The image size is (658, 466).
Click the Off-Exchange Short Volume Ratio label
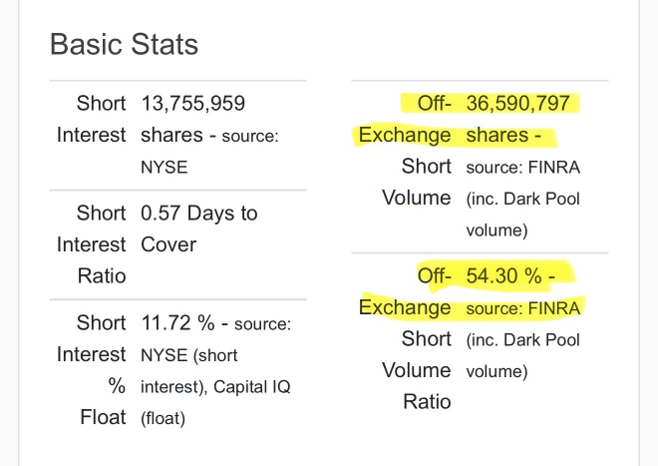(405, 338)
